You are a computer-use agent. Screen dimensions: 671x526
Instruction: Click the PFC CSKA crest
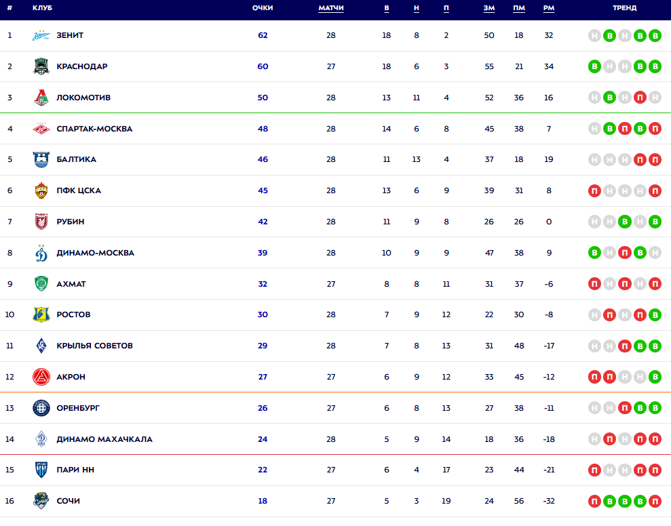pyautogui.click(x=41, y=190)
